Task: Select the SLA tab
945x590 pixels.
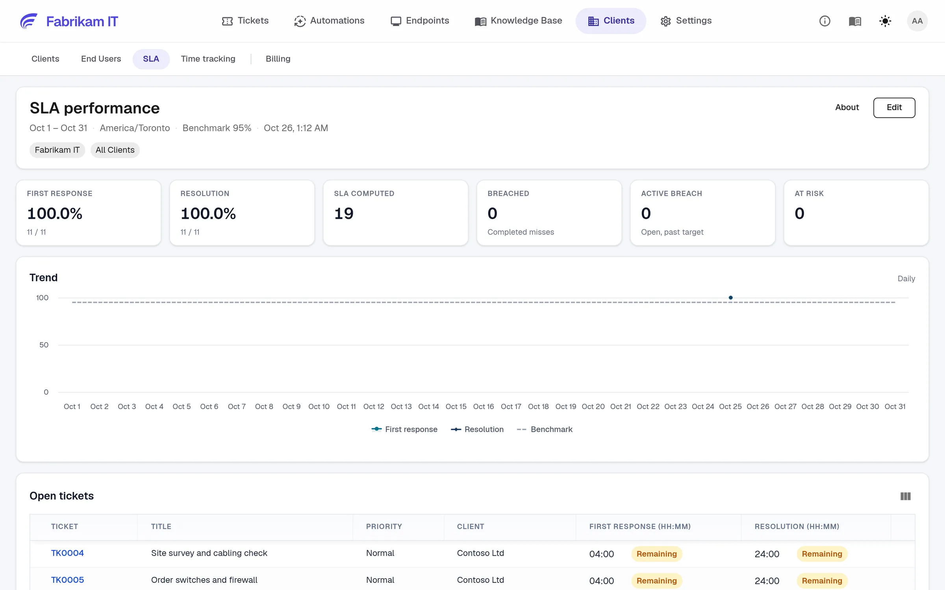Action: tap(151, 59)
